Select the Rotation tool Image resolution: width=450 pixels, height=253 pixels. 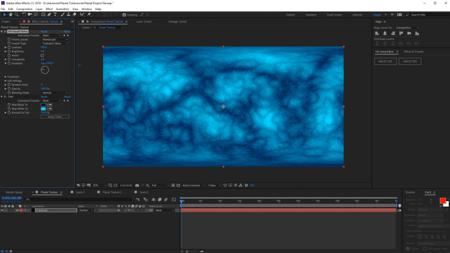pos(23,14)
